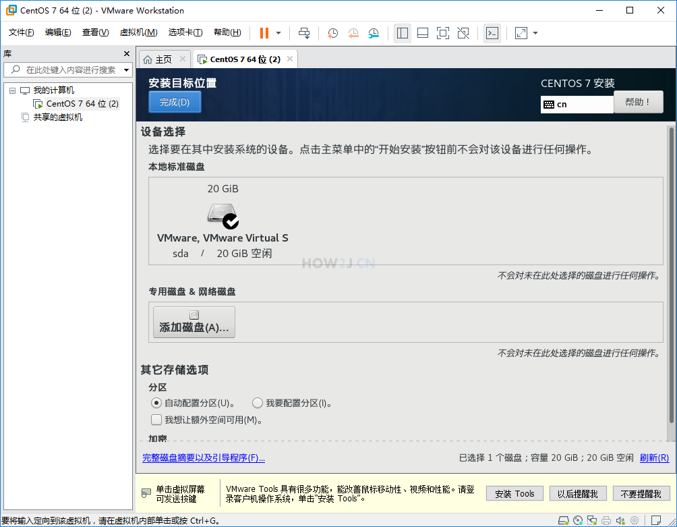Viewport: 677px width, 527px height.
Task: Open the 虚拟机 menu
Action: tap(138, 32)
